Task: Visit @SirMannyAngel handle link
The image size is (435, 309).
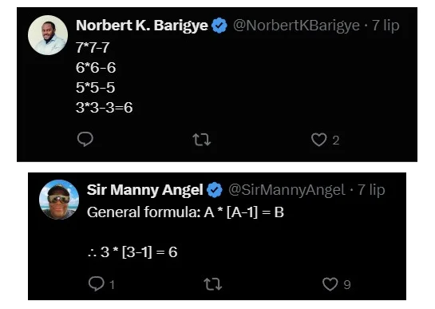Action: [x=287, y=190]
